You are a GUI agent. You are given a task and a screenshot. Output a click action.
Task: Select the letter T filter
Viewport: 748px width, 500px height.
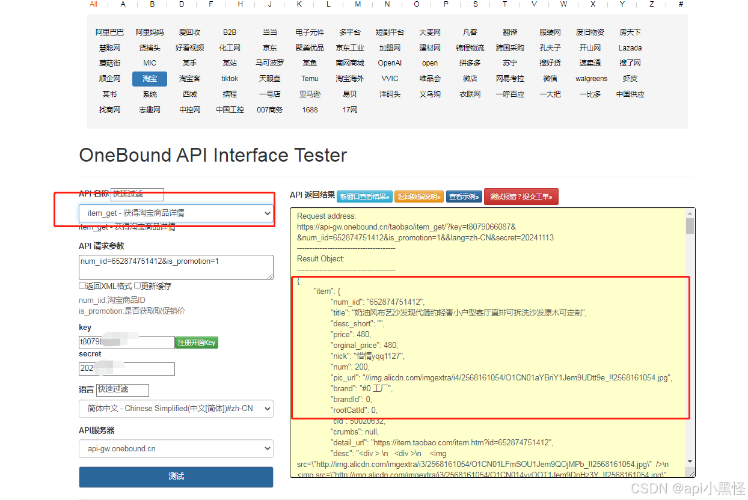504,4
